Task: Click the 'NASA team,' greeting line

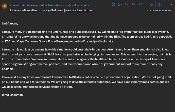Action: 10,23
